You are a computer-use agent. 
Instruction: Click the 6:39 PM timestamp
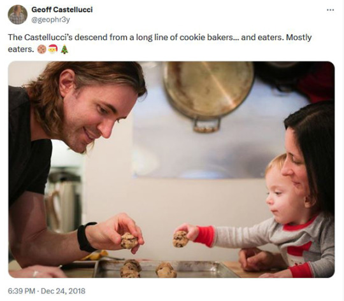click(x=22, y=291)
